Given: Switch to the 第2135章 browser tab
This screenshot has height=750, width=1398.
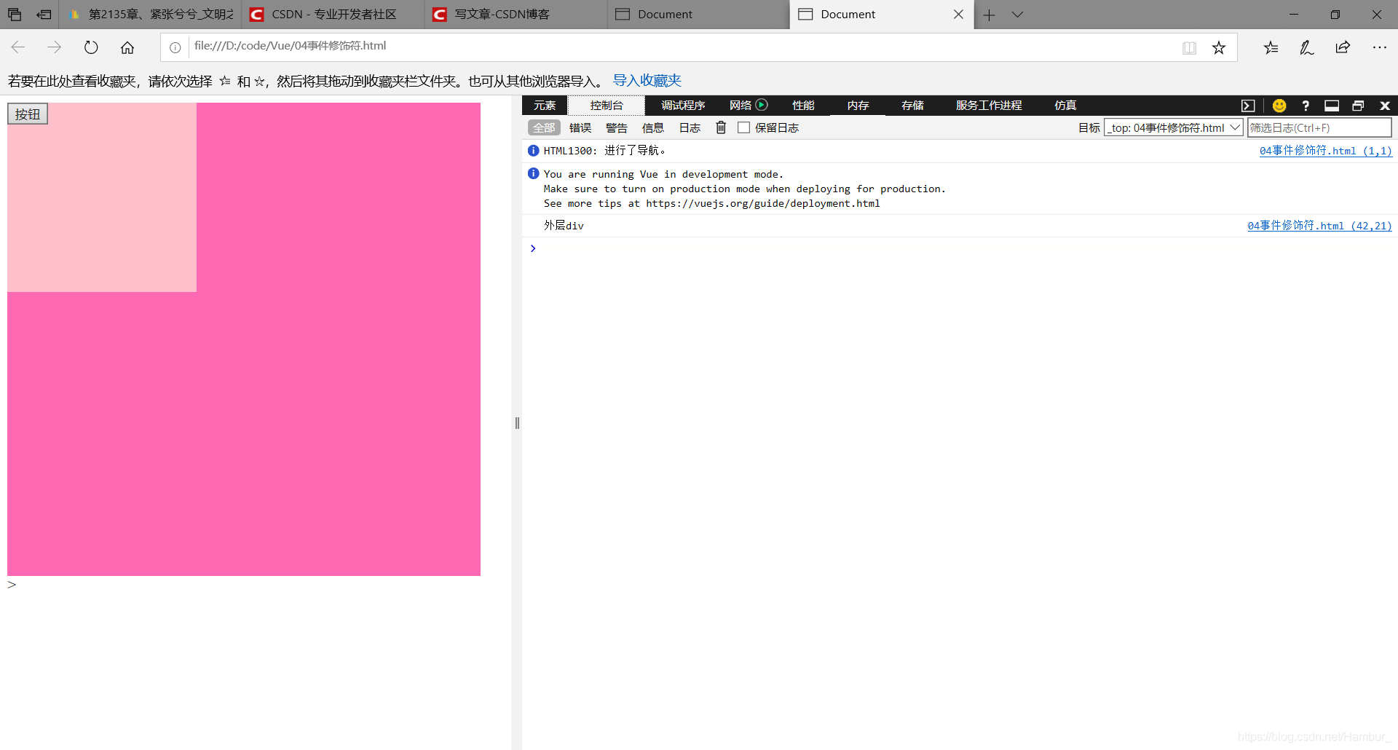Looking at the screenshot, I should pos(150,15).
